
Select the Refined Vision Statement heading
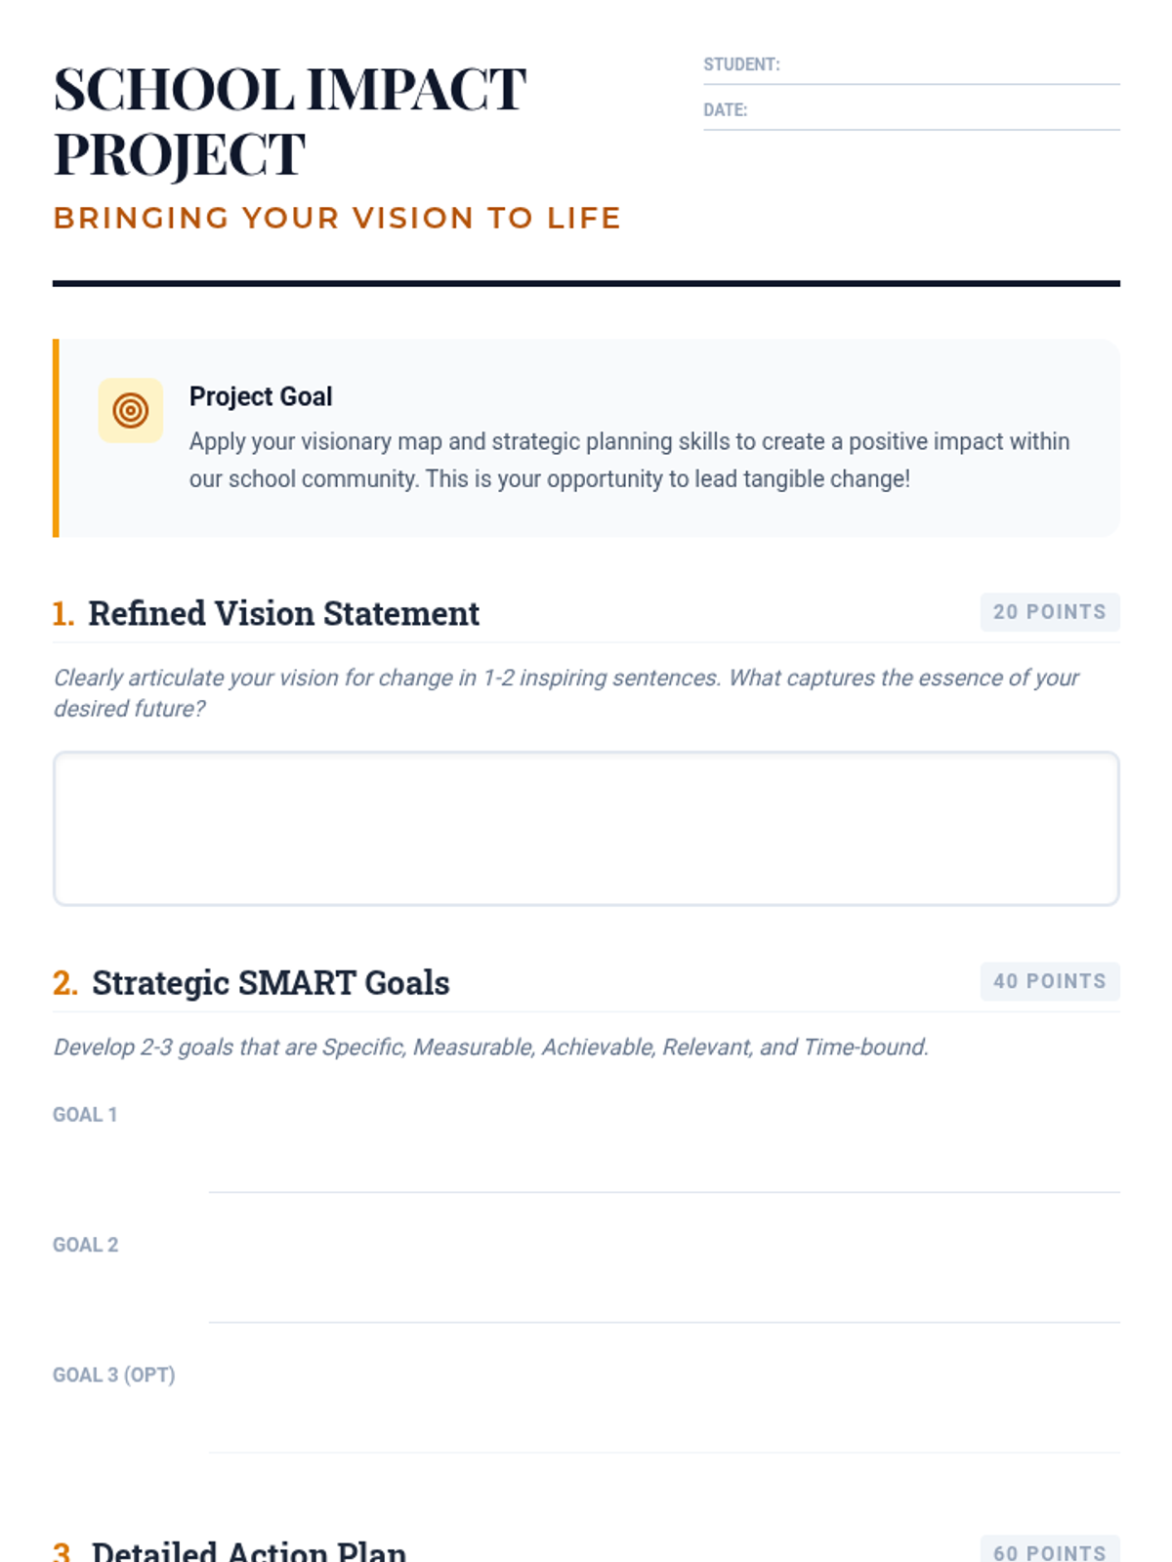pyautogui.click(x=283, y=614)
